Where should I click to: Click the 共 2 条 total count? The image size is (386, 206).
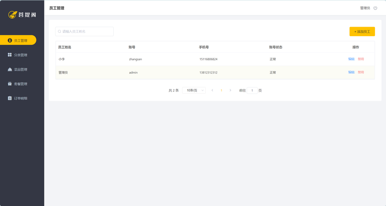(174, 90)
